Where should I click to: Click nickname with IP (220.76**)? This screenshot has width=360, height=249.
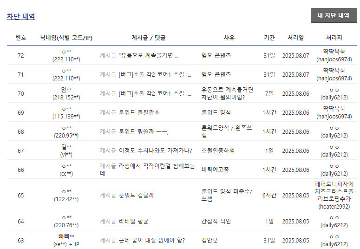tap(66, 221)
